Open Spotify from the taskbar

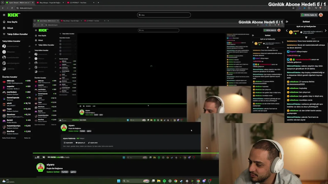tap(164, 181)
